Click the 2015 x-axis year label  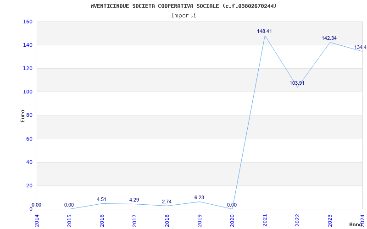click(x=69, y=221)
